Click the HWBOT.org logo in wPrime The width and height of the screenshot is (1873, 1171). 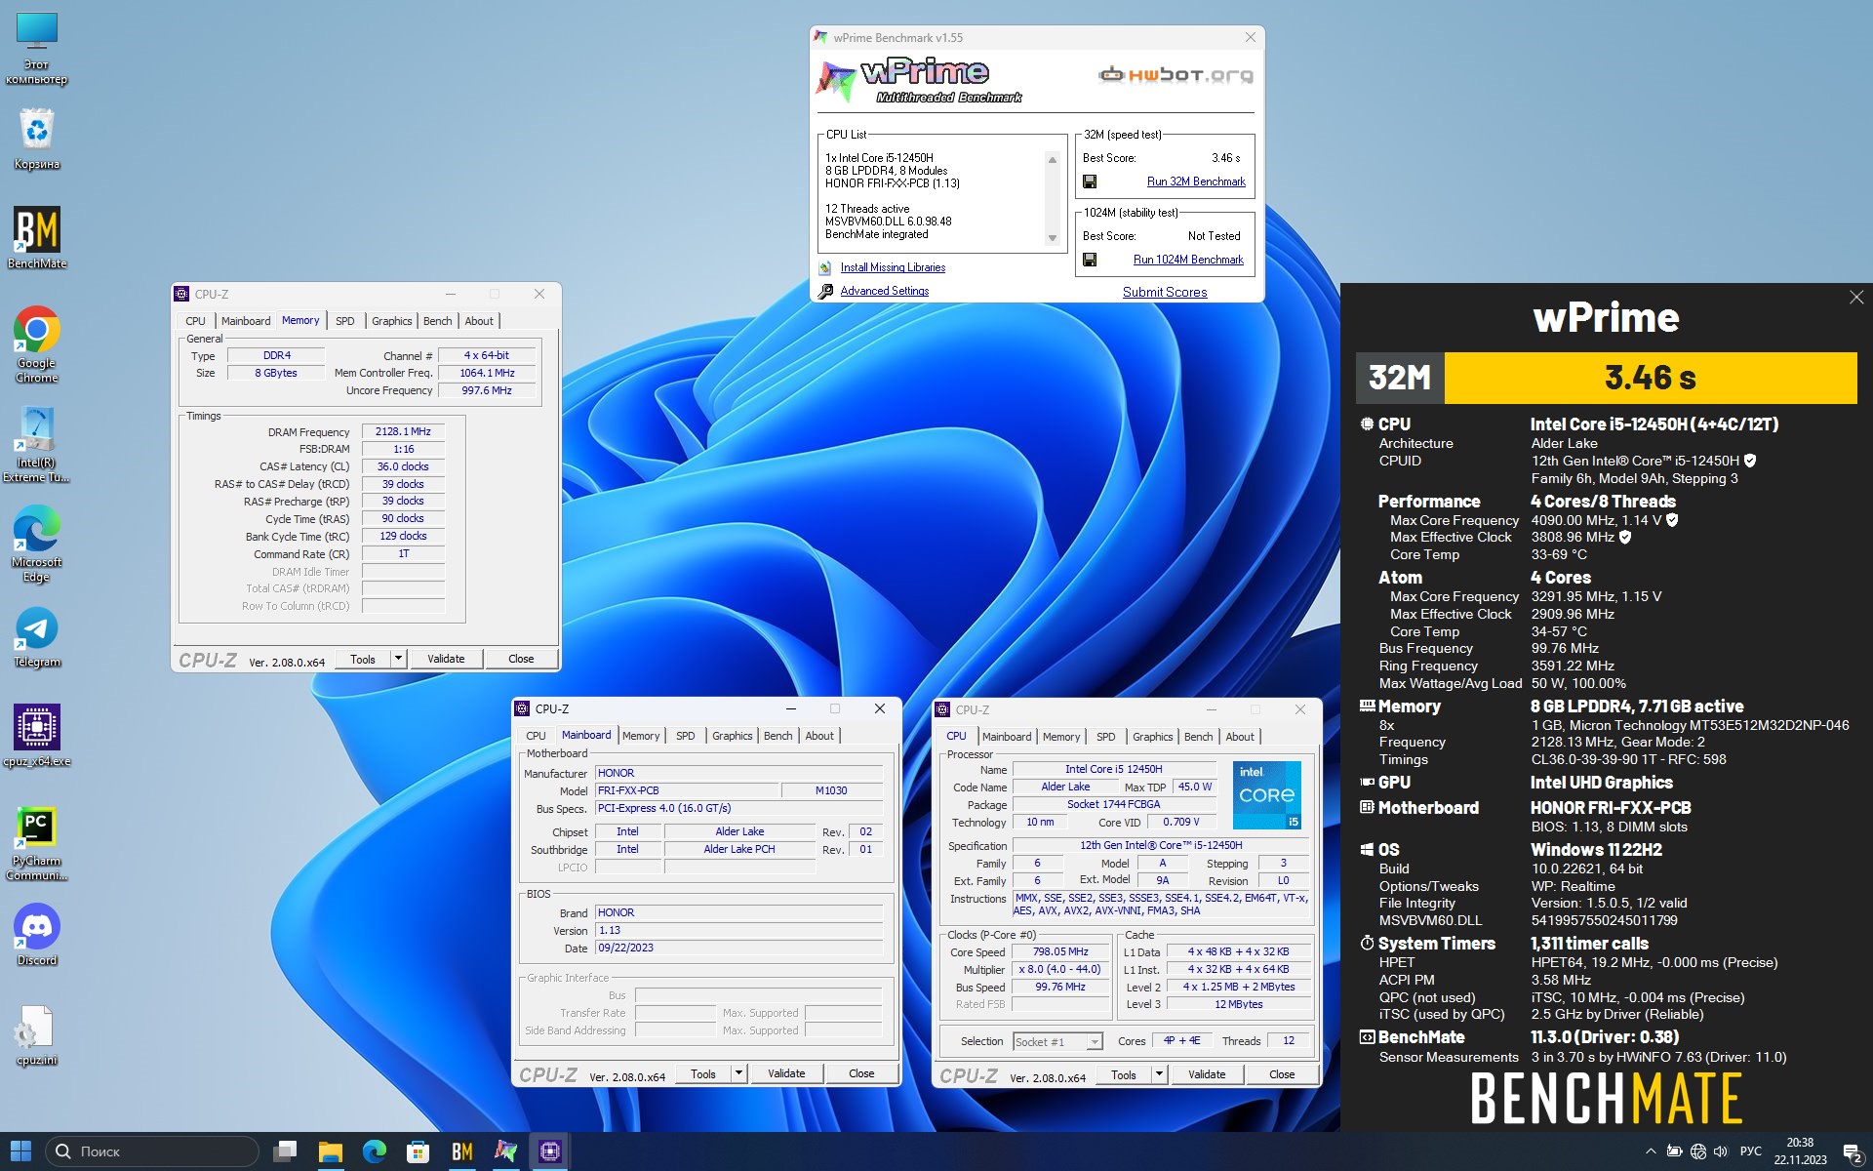pos(1176,74)
